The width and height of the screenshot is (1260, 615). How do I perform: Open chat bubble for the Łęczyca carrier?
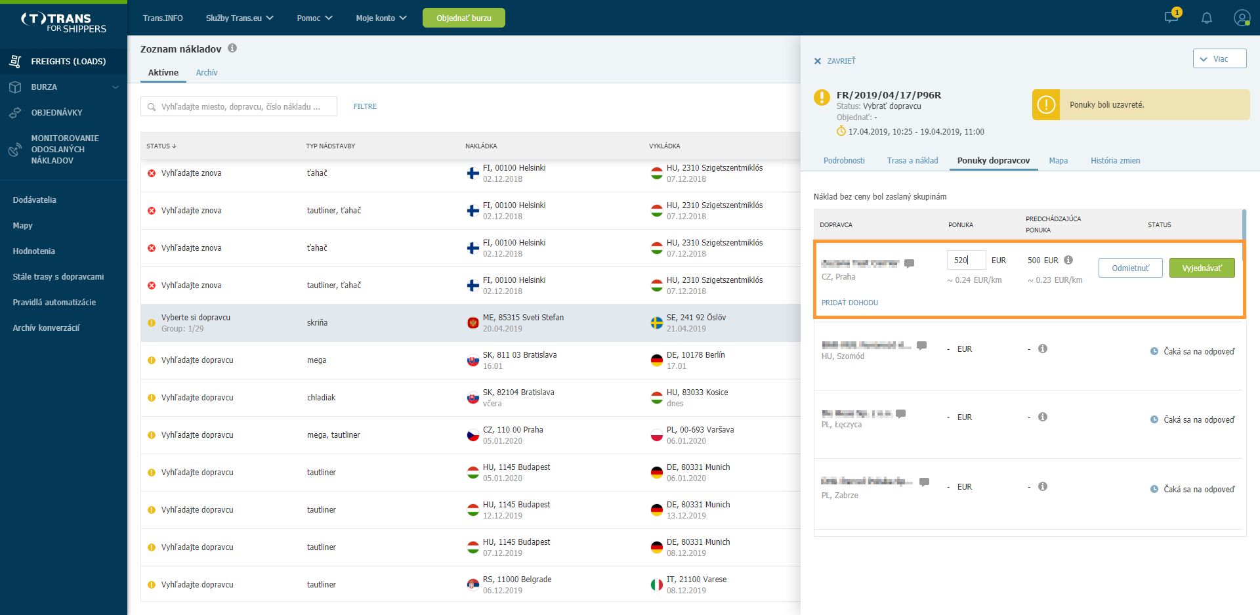(901, 414)
